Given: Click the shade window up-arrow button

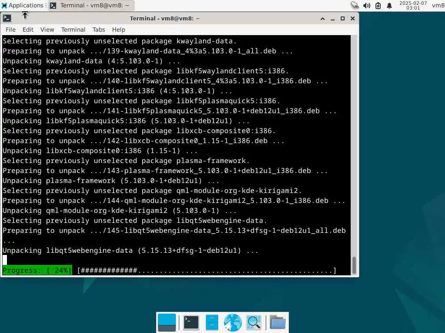Looking at the screenshot, I should [323, 19].
